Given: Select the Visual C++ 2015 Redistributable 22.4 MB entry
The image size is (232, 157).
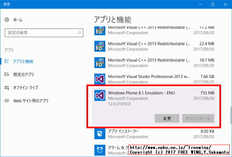Looking at the screenshot, I should pyautogui.click(x=154, y=46).
